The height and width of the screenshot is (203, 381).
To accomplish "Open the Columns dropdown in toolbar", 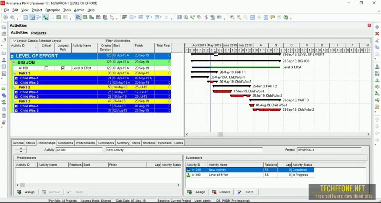I will 135,17.
